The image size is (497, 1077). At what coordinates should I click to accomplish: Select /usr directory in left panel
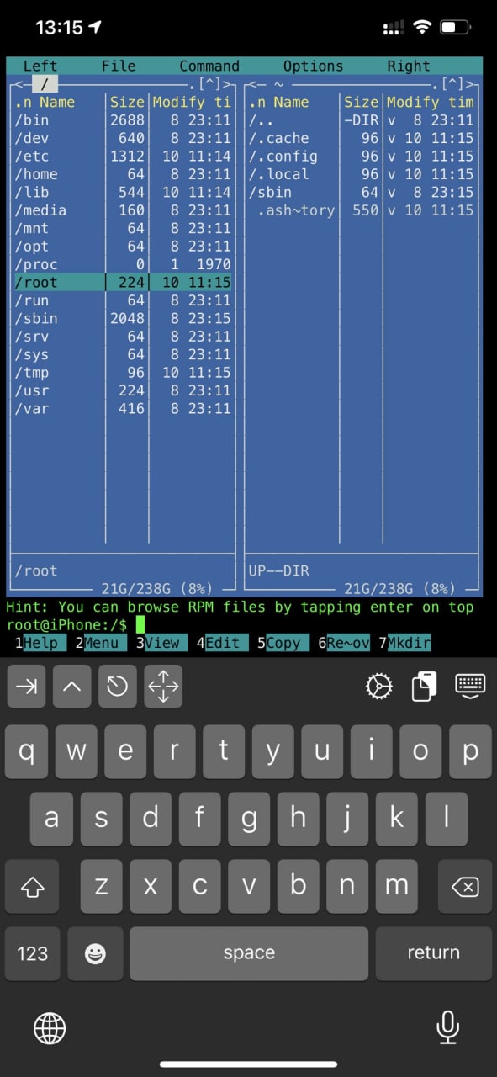123,390
